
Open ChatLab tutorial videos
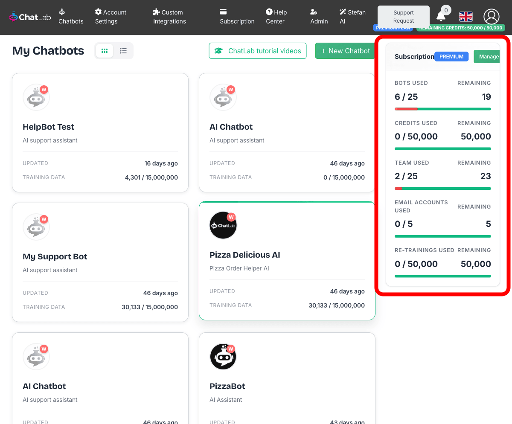(258, 51)
